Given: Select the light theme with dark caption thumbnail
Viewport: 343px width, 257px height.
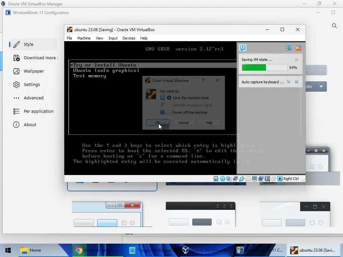Looking at the screenshot, I should [x=295, y=214].
